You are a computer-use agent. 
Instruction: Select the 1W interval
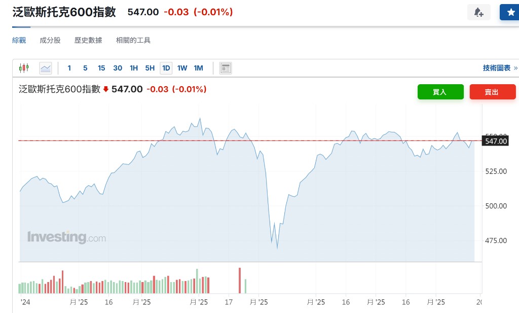(182, 68)
